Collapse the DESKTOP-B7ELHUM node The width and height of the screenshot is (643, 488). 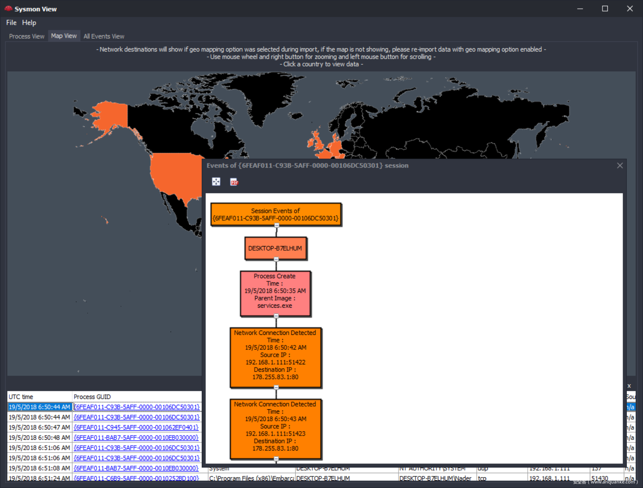276,259
